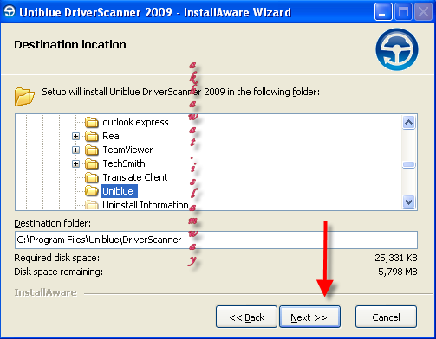
Task: Select the Uninstall Information folder
Action: [x=146, y=205]
